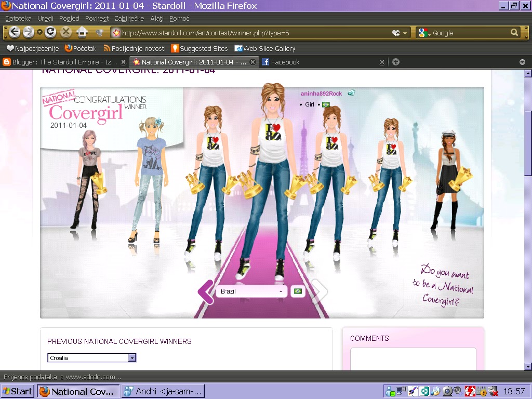Open the Pogled menu

coord(69,19)
